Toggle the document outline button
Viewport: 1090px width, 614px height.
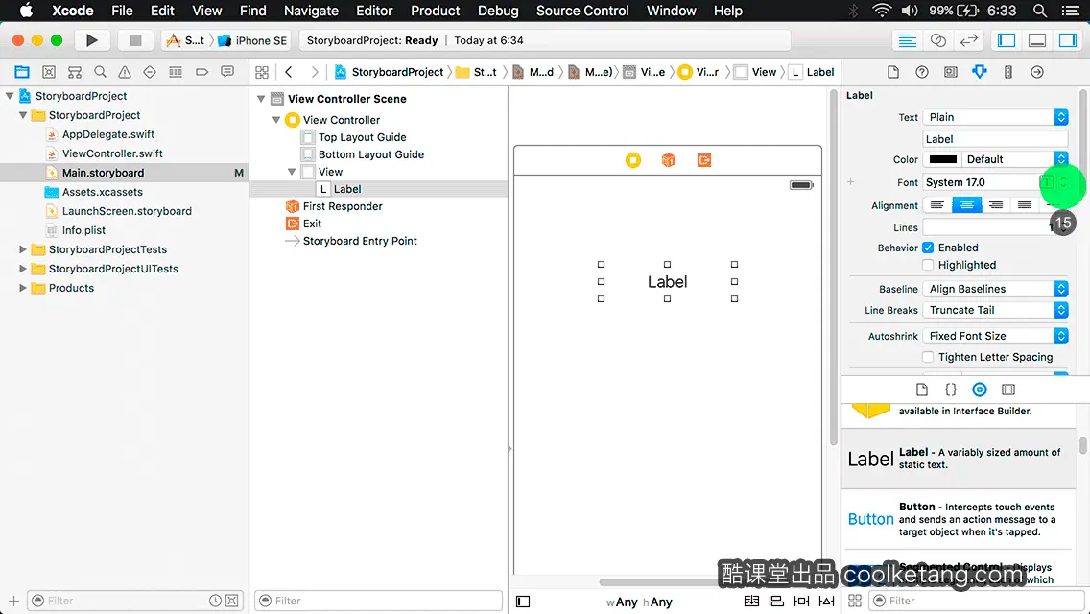(523, 602)
